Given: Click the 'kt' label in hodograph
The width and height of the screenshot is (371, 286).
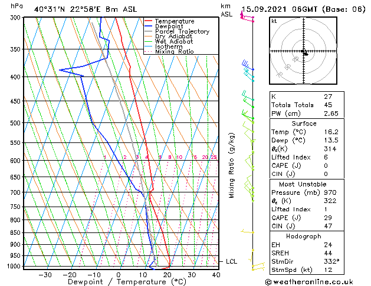Looking at the screenshot, I should click(x=274, y=21).
